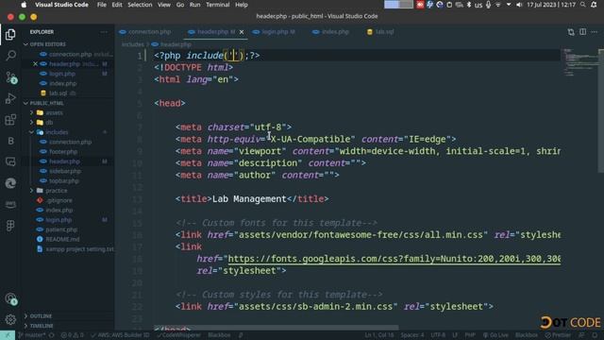Expand the assets folder
The width and height of the screenshot is (604, 340).
point(31,113)
